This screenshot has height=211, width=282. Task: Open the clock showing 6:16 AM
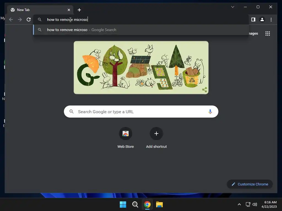pos(269,204)
